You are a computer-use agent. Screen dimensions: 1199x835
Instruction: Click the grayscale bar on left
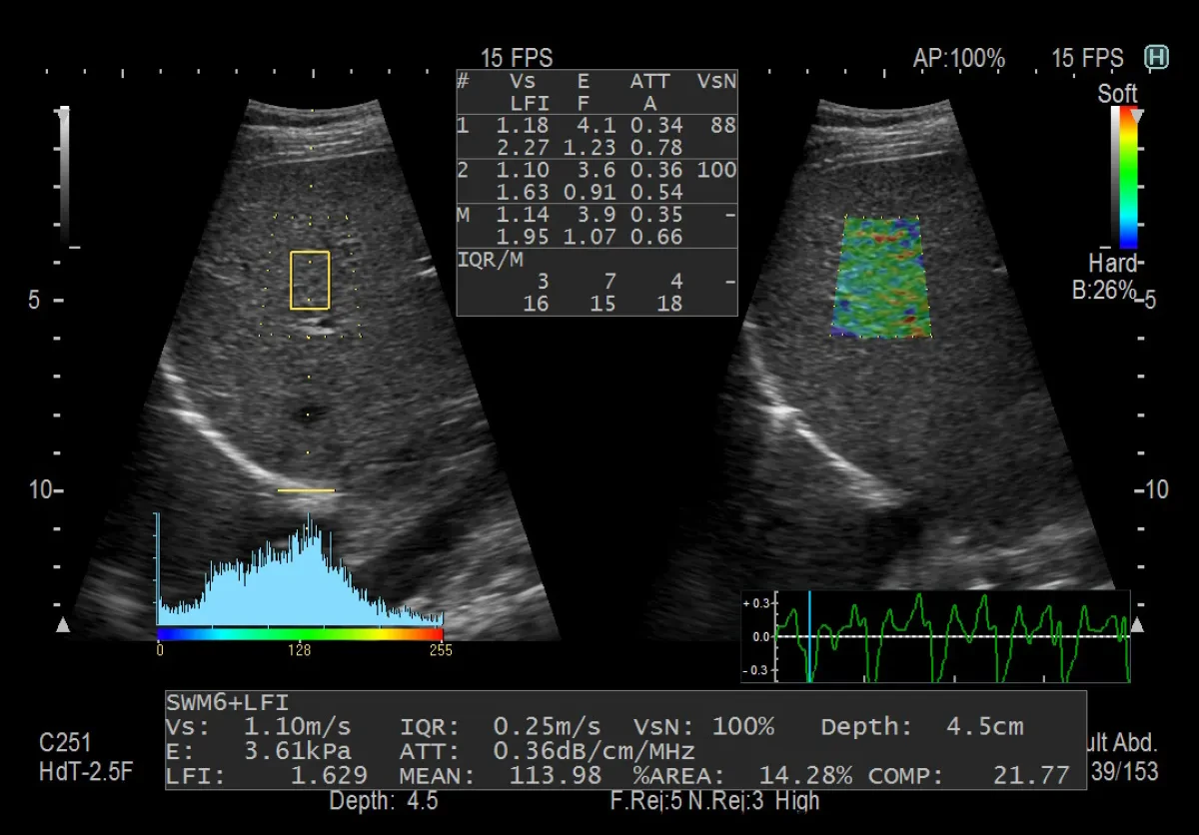click(65, 177)
